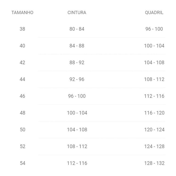Select hip range 128 - 132
This screenshot has width=176, height=176.
(154, 163)
